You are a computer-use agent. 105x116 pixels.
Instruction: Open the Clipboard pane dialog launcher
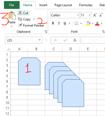46,32
